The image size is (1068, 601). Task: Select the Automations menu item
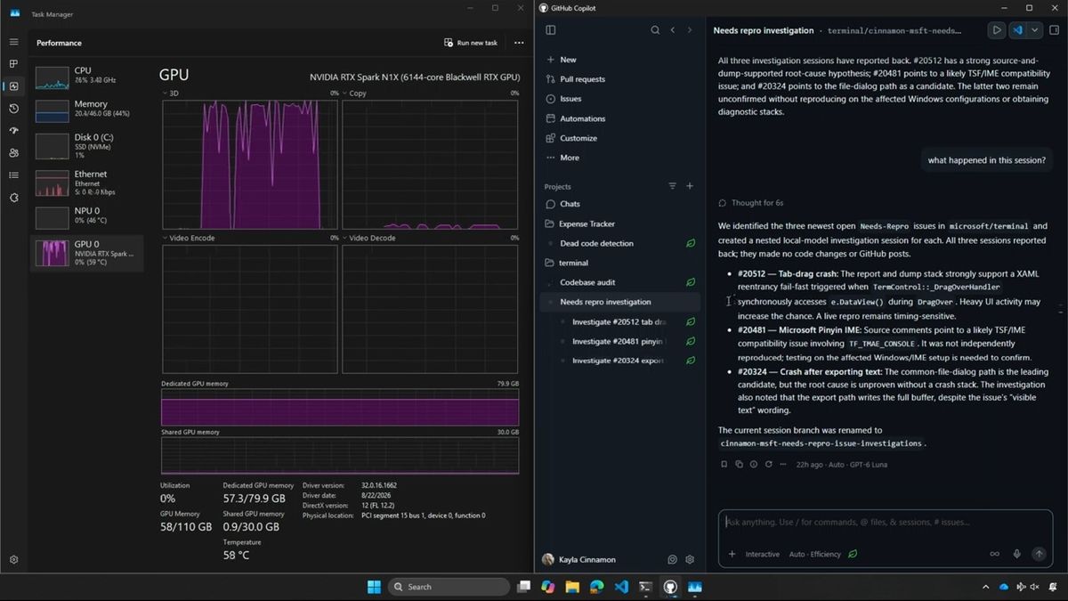tap(582, 118)
